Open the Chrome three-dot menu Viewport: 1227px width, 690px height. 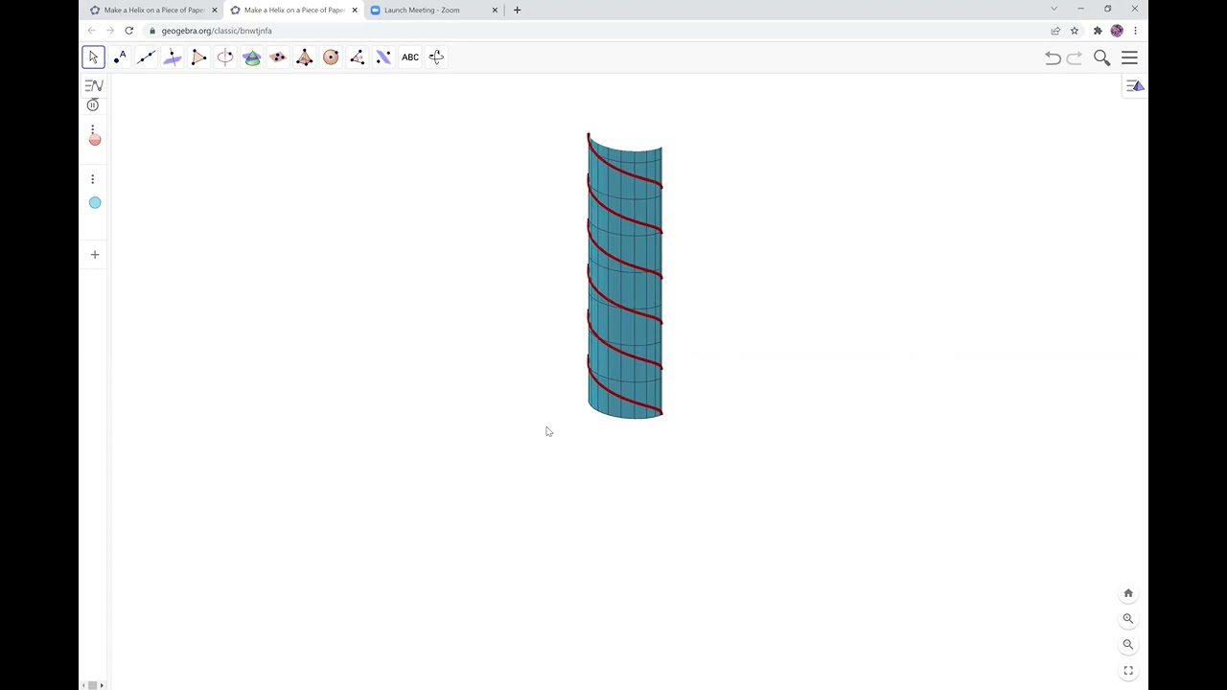(1135, 31)
